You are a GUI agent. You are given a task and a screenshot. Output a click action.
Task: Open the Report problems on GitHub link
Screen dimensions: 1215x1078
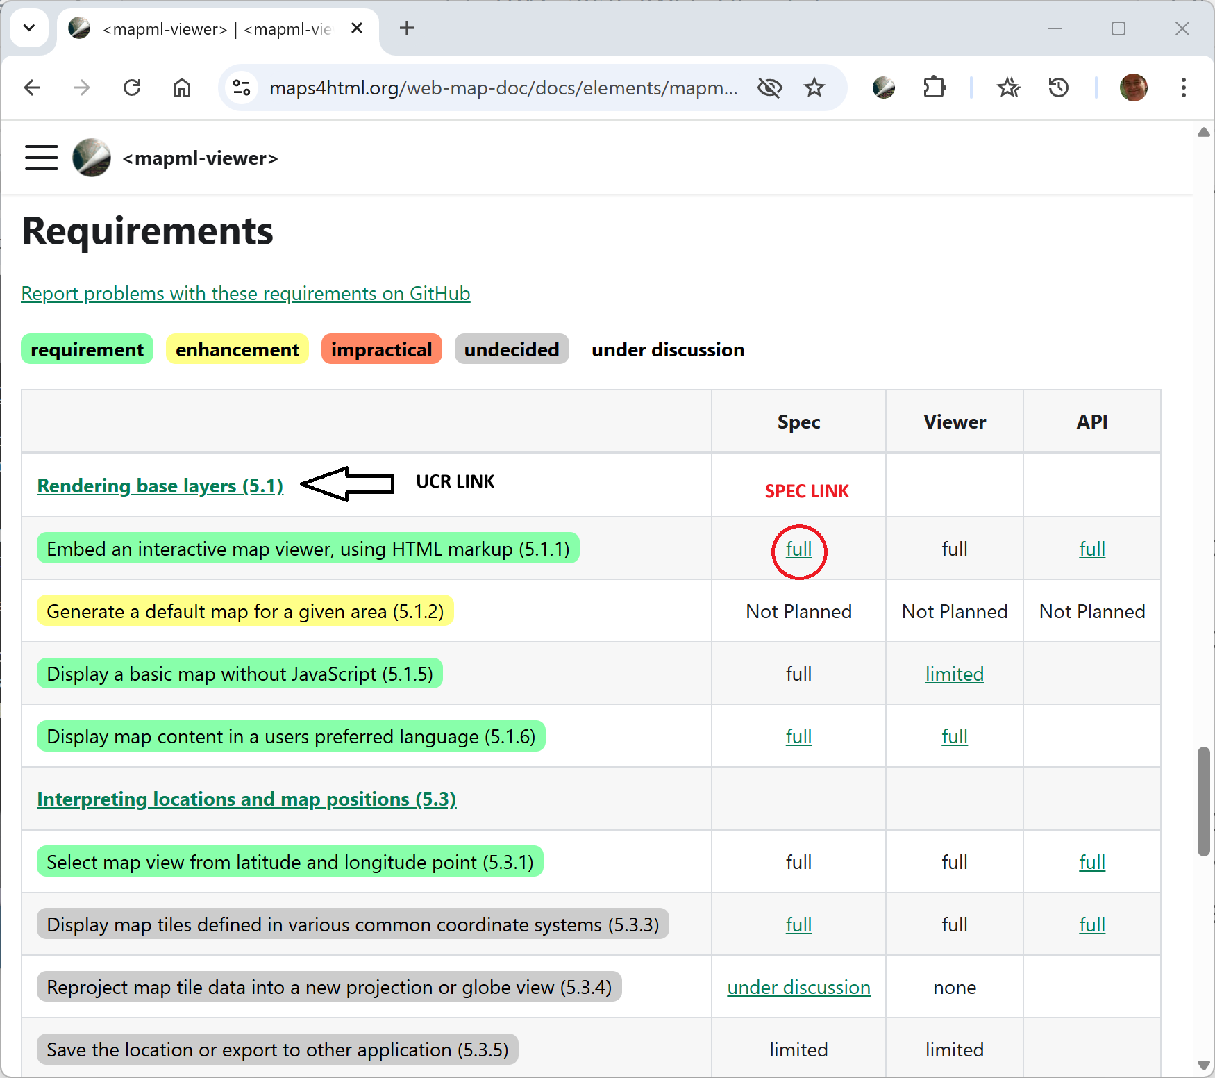click(x=245, y=293)
